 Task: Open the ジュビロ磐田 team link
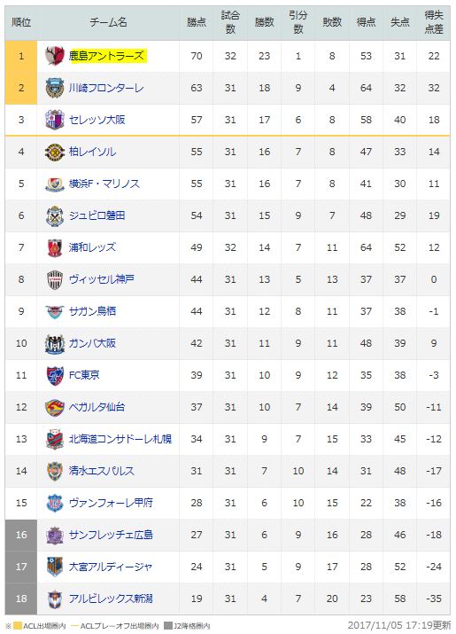pos(97,215)
